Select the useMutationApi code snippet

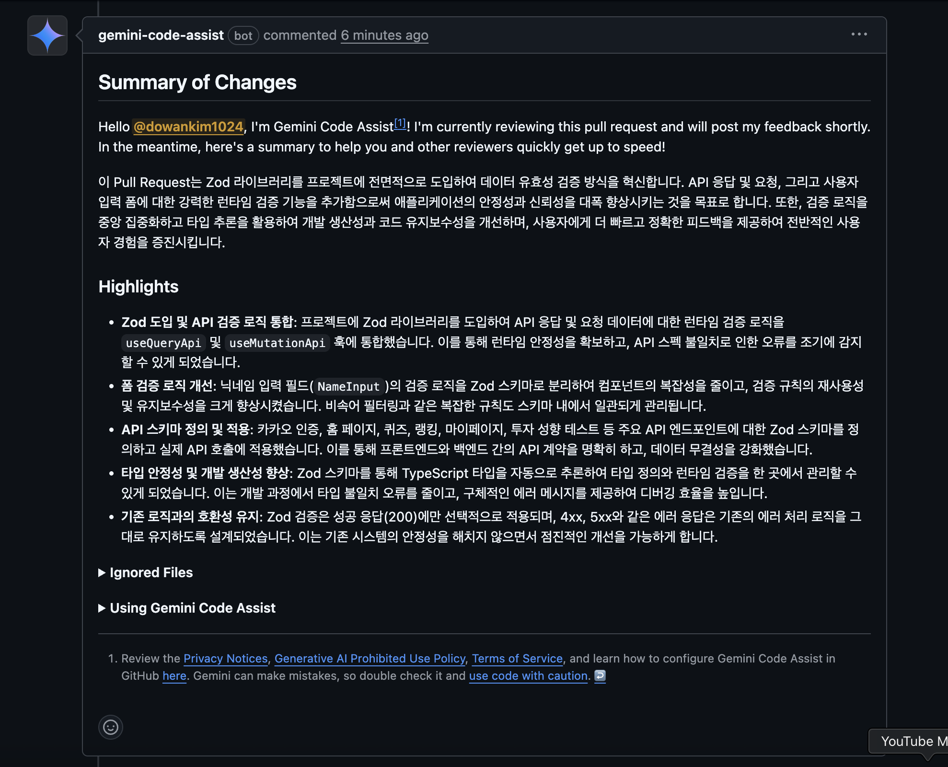tap(277, 343)
